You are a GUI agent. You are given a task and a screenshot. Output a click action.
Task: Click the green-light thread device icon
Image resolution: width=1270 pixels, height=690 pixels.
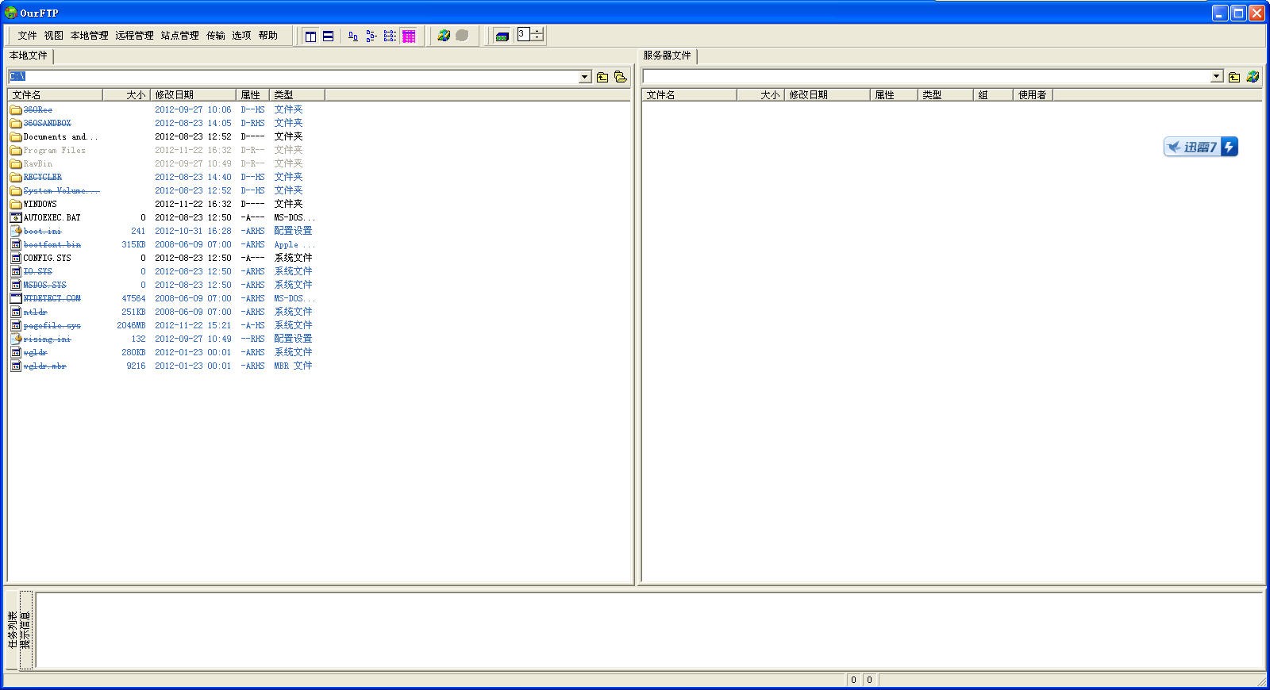(502, 36)
